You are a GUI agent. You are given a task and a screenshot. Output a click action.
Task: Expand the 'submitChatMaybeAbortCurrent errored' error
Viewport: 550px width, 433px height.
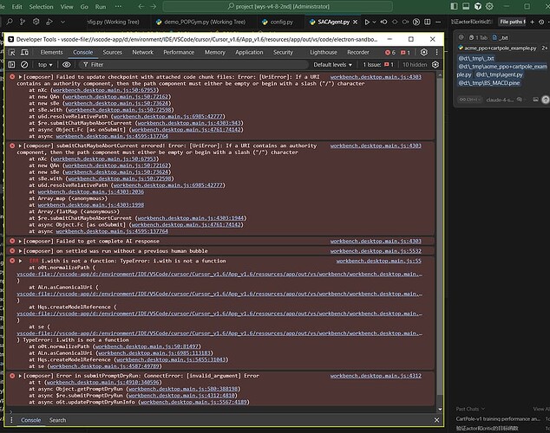pyautogui.click(x=20, y=145)
